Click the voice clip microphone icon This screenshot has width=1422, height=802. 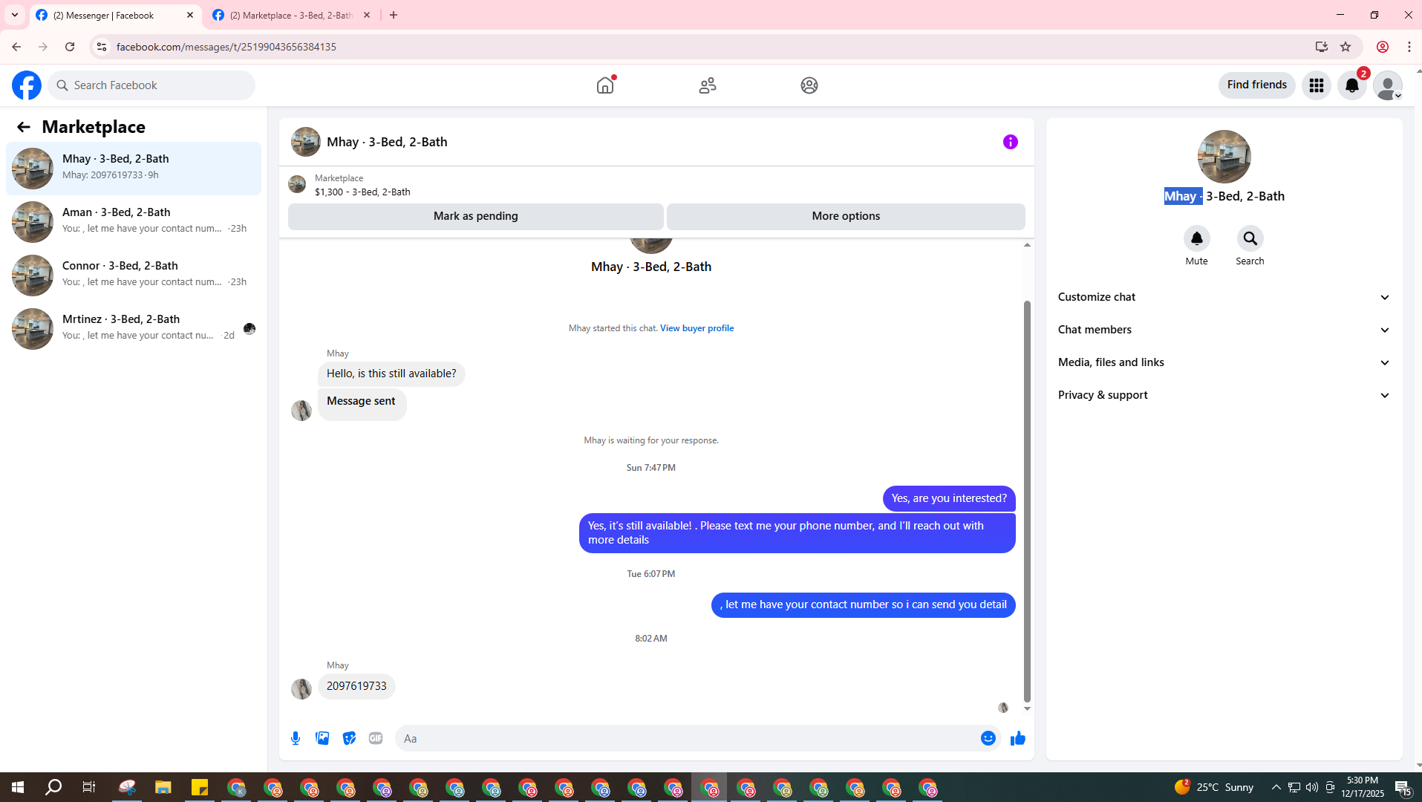point(296,738)
